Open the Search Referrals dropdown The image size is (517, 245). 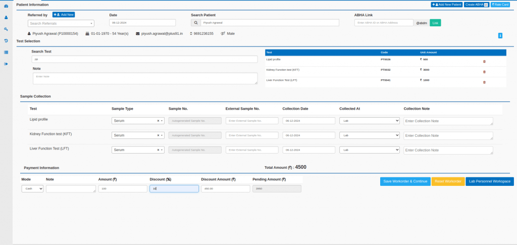tap(61, 23)
